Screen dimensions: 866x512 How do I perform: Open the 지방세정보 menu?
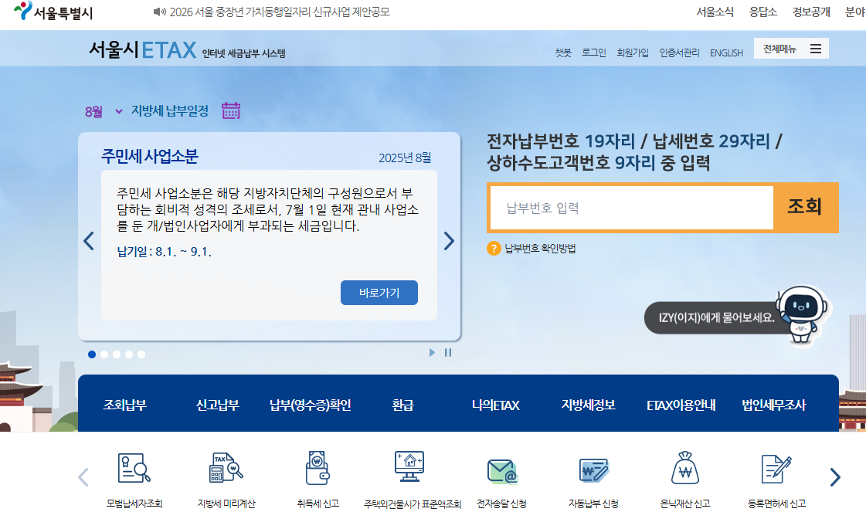(x=588, y=405)
